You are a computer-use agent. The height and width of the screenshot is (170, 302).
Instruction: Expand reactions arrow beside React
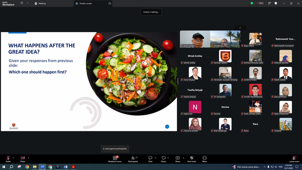coord(168,158)
